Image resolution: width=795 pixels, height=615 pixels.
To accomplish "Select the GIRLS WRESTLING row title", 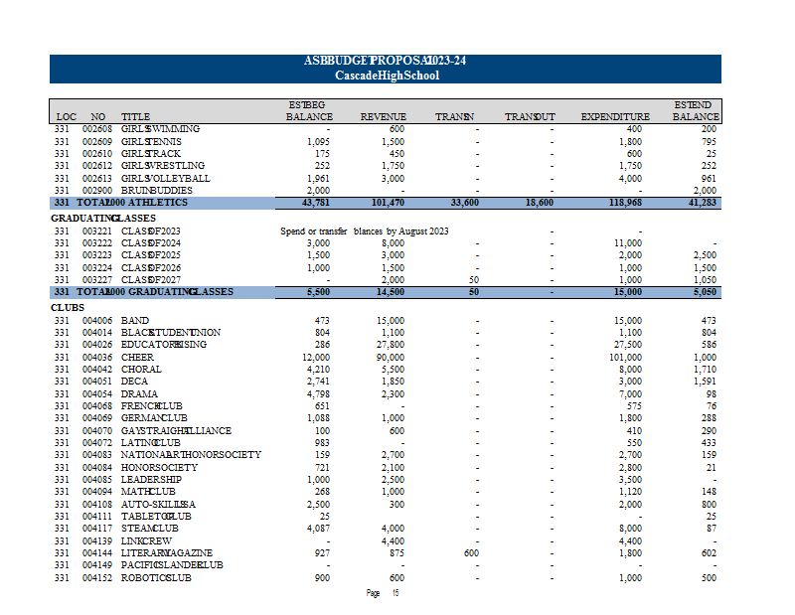I will click(x=163, y=166).
